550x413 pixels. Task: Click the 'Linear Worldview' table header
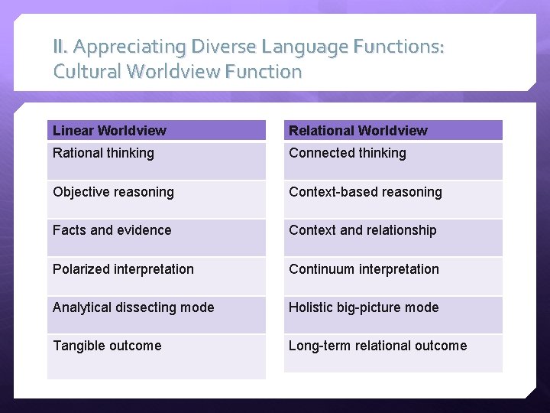point(157,130)
